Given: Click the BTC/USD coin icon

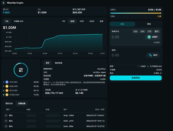Looking at the screenshot, I should pyautogui.click(x=7, y=90).
